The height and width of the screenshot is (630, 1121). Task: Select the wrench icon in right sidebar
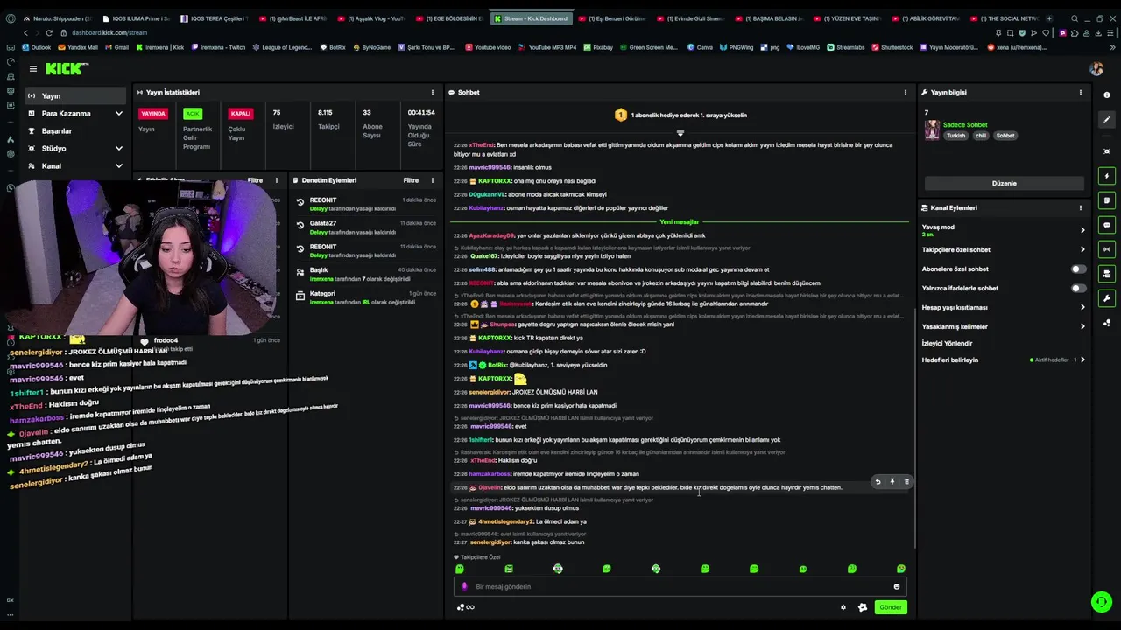1107,298
